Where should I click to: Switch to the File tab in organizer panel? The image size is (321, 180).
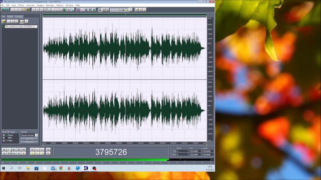pos(4,16)
